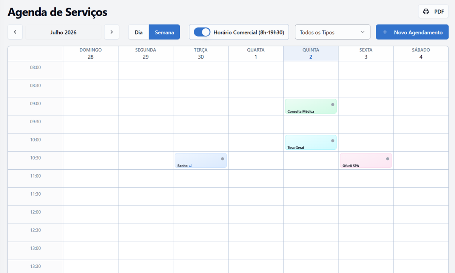455x273 pixels.
Task: Go to previous week with left chevron
Action: click(15, 32)
